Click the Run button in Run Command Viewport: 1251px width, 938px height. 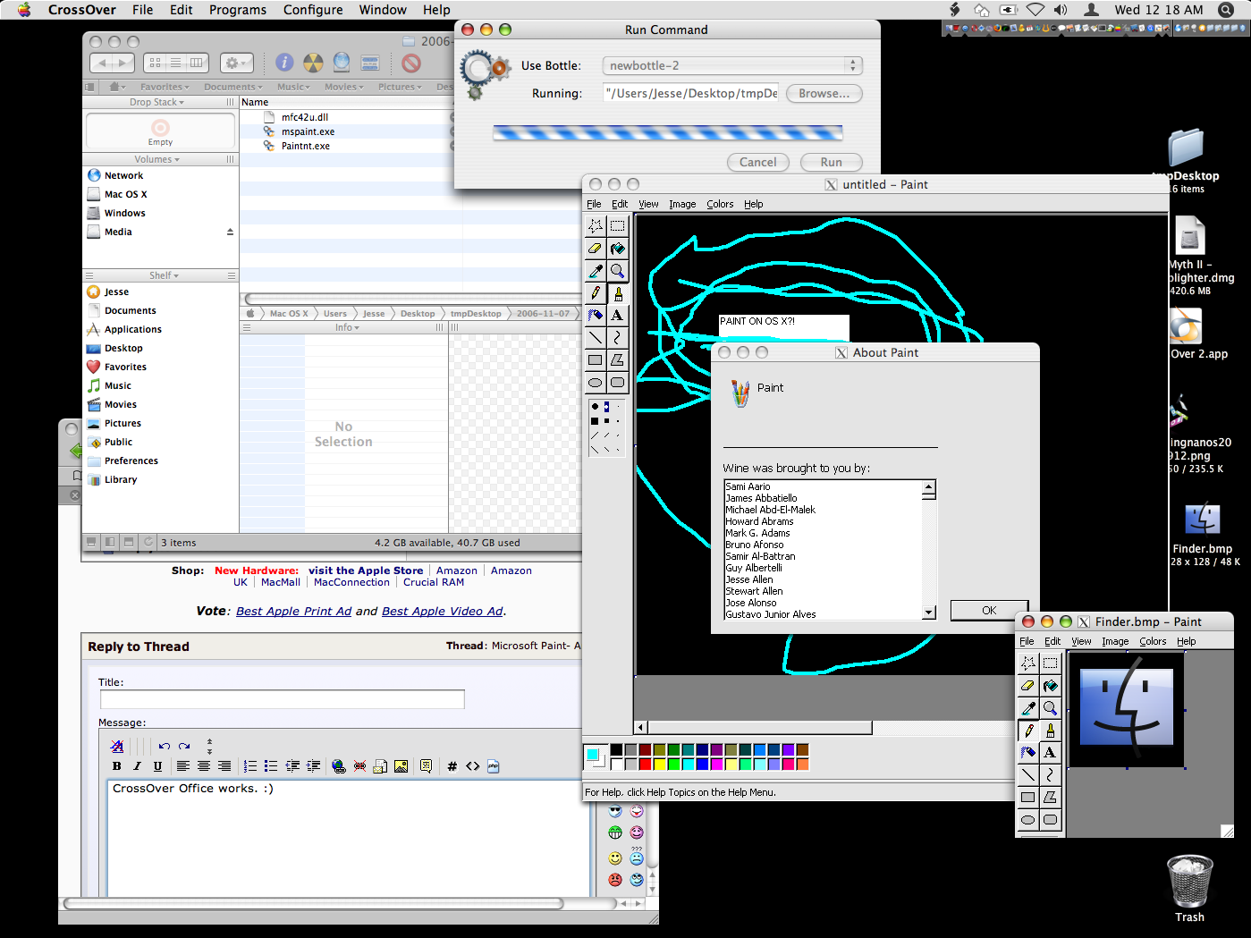coord(832,162)
